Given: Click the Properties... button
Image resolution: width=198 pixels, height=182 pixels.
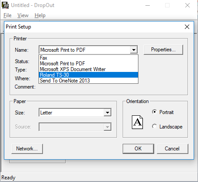Looking at the screenshot, I should [163, 50].
